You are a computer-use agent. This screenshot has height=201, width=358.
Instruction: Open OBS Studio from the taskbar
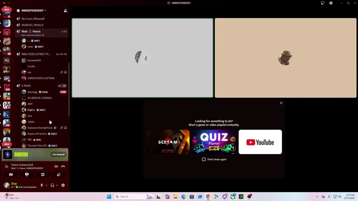[x=249, y=197]
